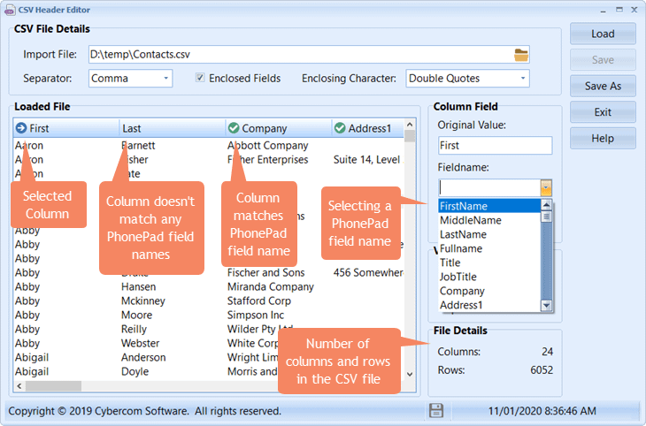The width and height of the screenshot is (646, 426).
Task: Click the last name cell 'Moore'
Action: click(136, 315)
